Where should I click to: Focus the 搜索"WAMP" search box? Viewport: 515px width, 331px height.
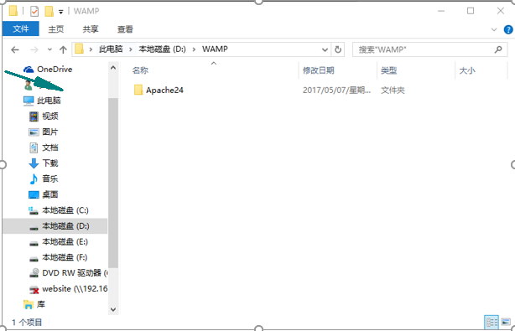pos(424,49)
